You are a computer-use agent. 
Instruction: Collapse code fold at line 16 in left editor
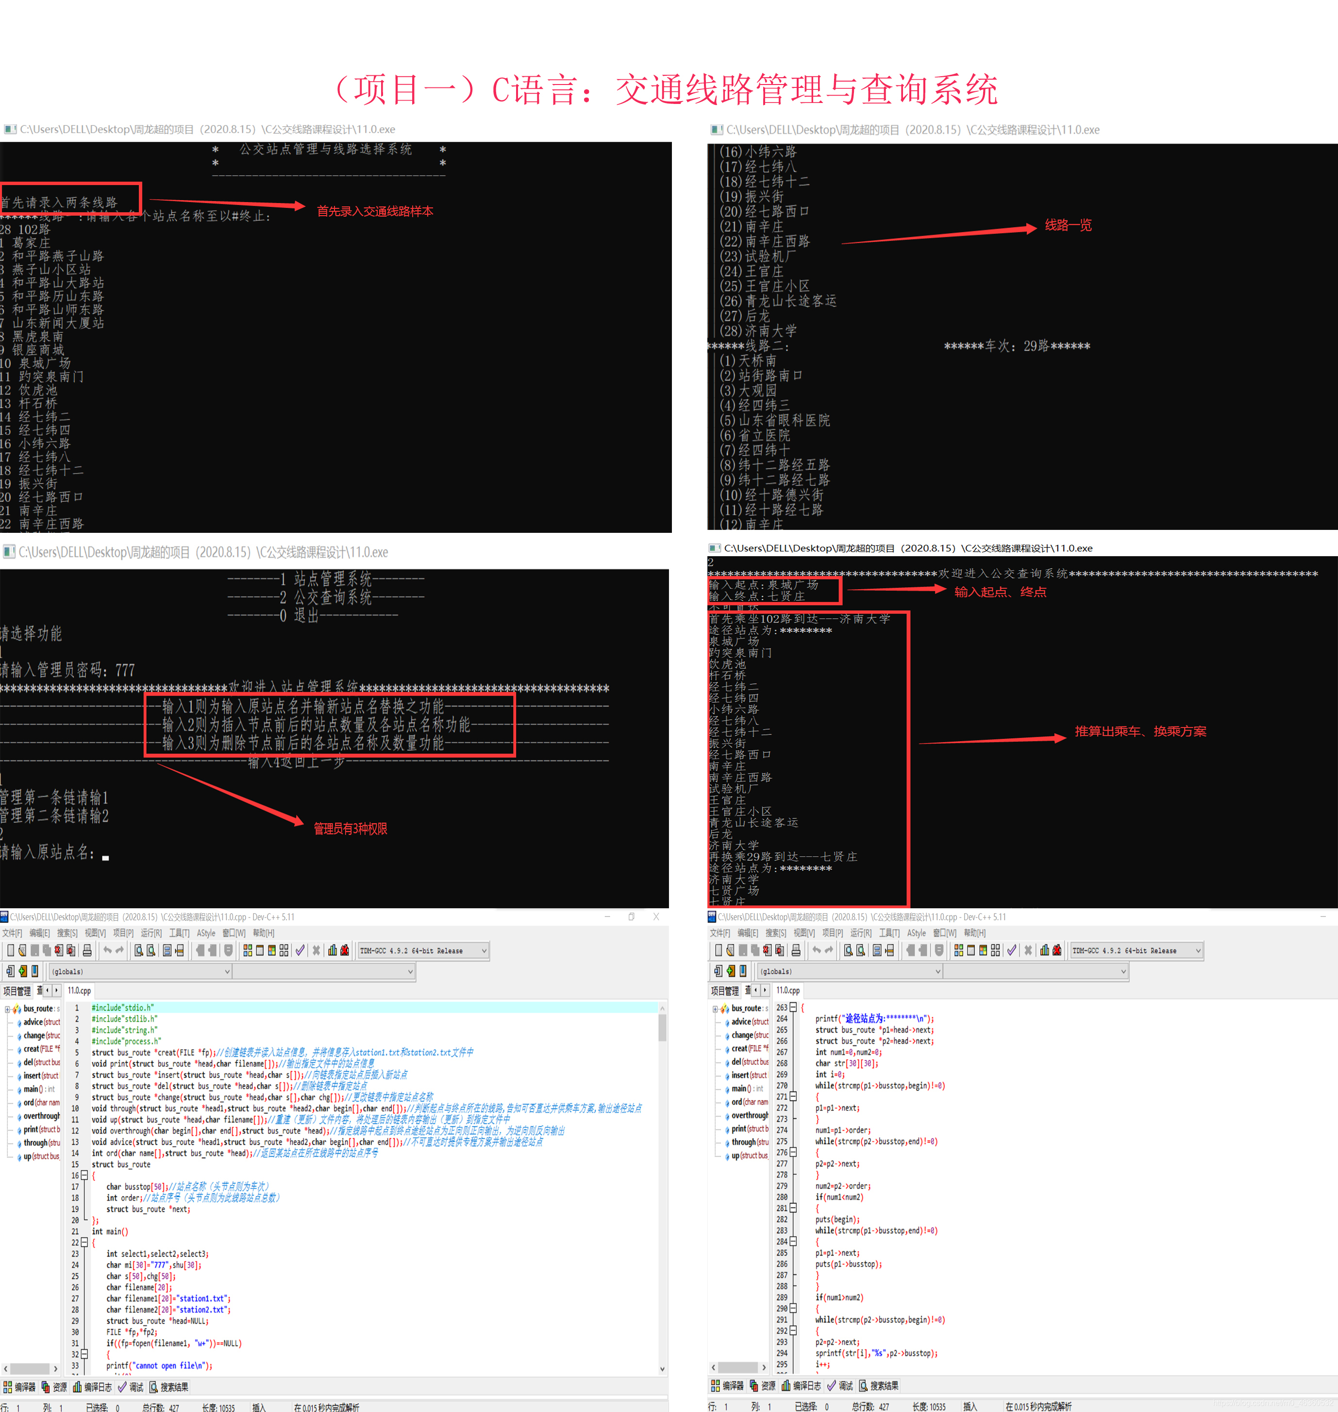tap(84, 1175)
